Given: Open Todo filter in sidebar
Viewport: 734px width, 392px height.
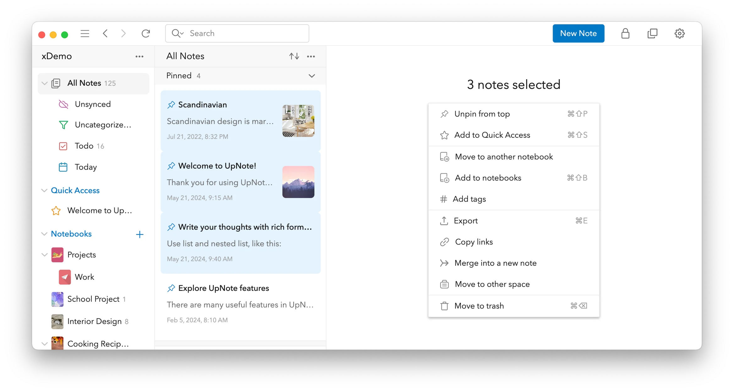Looking at the screenshot, I should click(84, 146).
